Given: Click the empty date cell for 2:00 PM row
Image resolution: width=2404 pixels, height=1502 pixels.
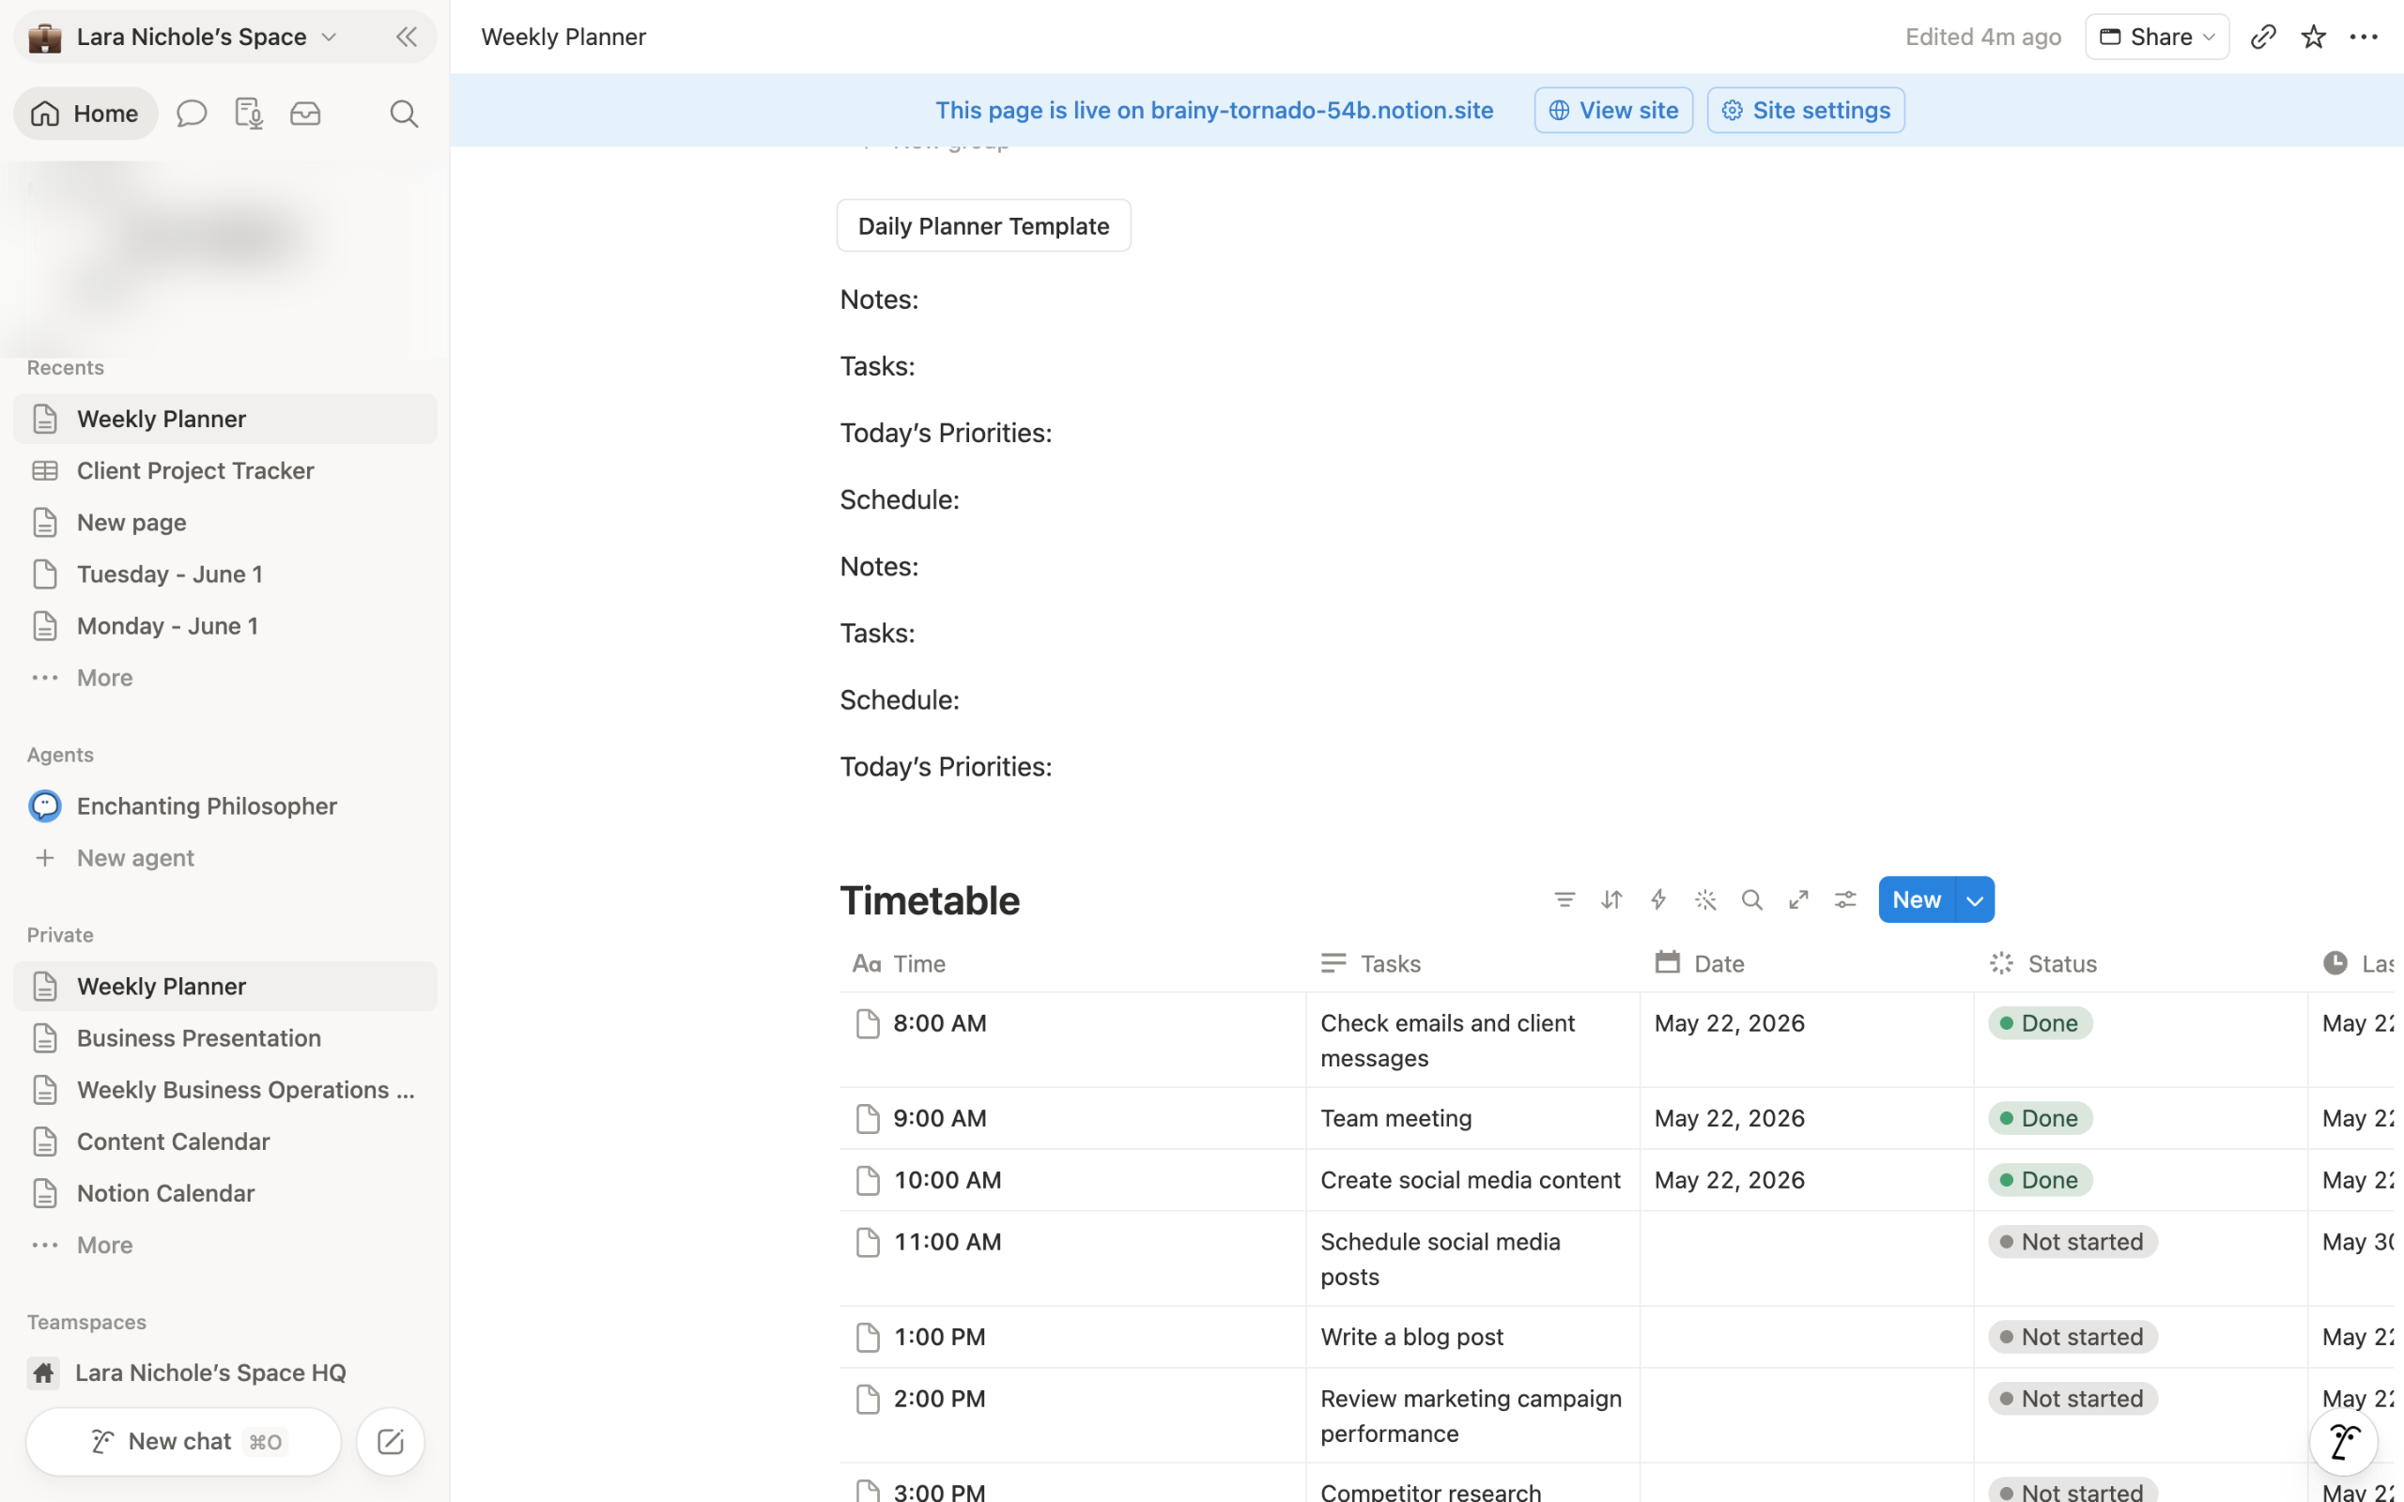Looking at the screenshot, I should pyautogui.click(x=1806, y=1416).
